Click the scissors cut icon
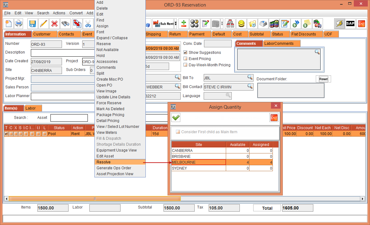The width and height of the screenshot is (370, 225). (x=88, y=24)
